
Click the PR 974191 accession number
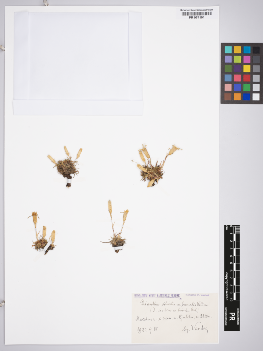coord(196,17)
